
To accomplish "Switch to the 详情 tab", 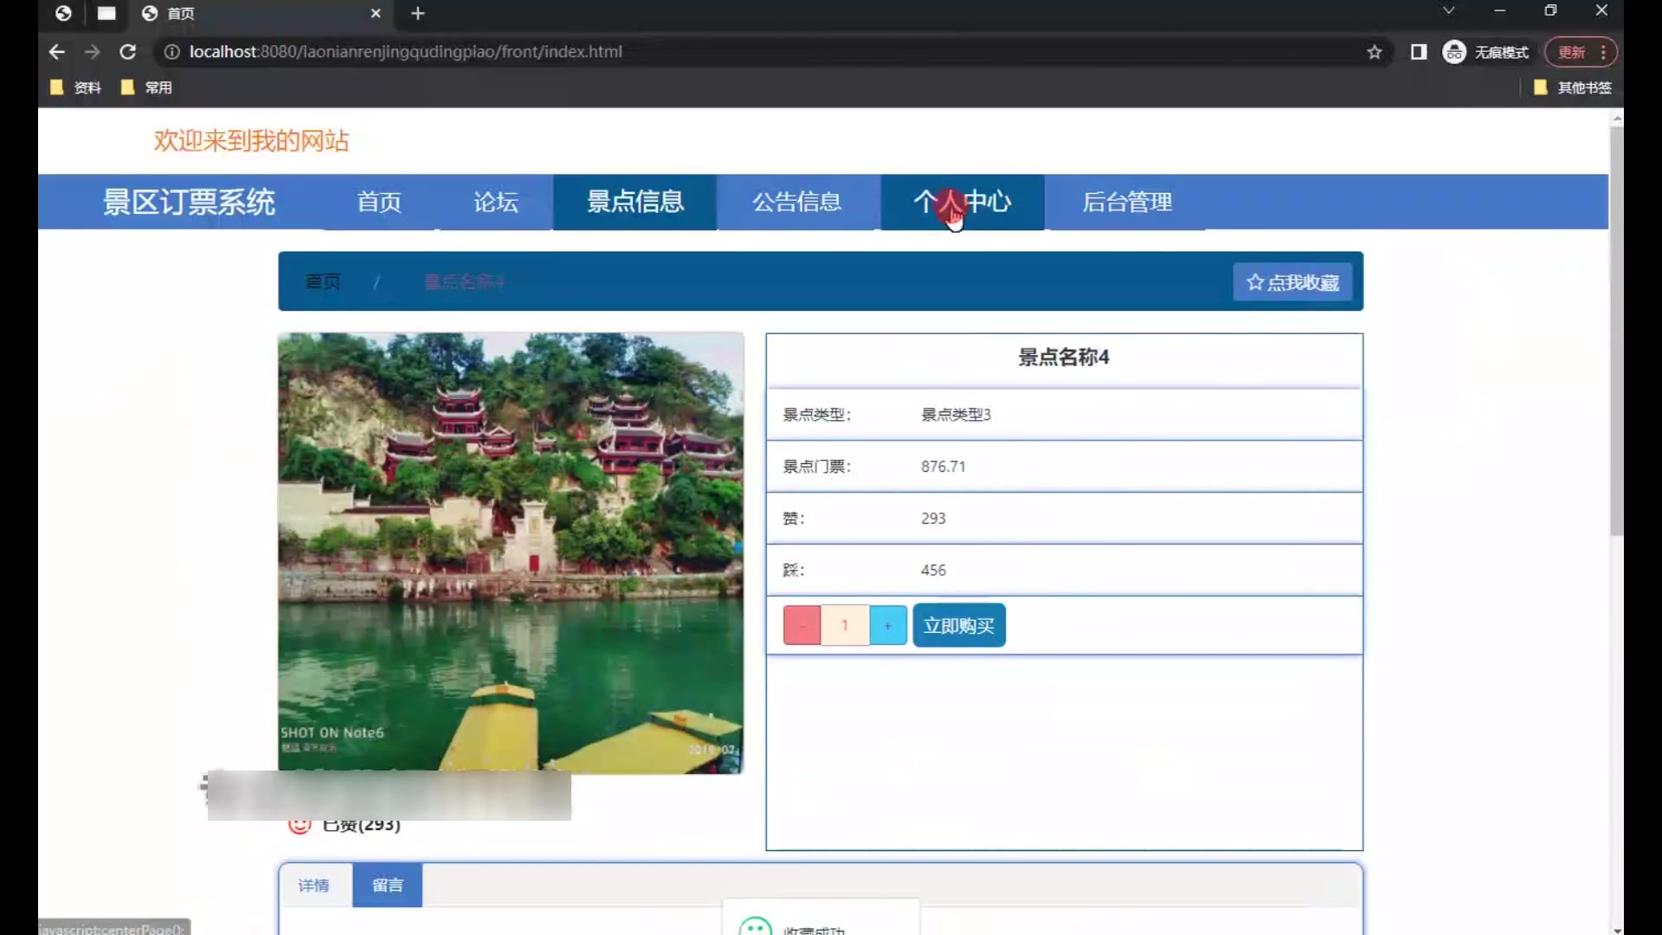I will tap(314, 885).
